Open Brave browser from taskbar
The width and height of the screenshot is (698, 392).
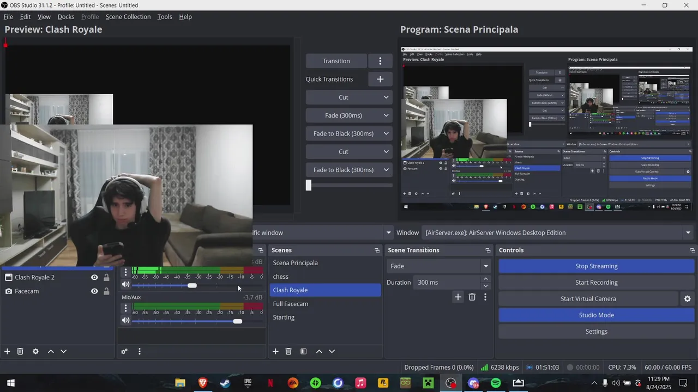(202, 383)
